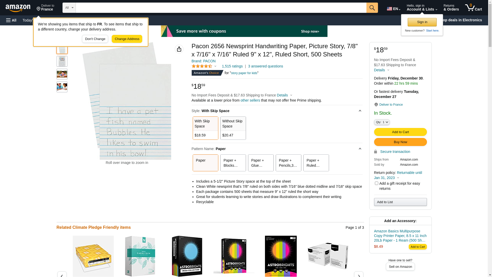492x277 pixels.
Task: Check the gift receipt checkbox
Action: point(376,183)
